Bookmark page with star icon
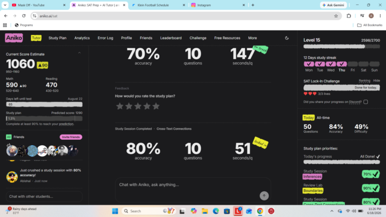Image resolution: width=386 pixels, height=217 pixels. (336, 16)
